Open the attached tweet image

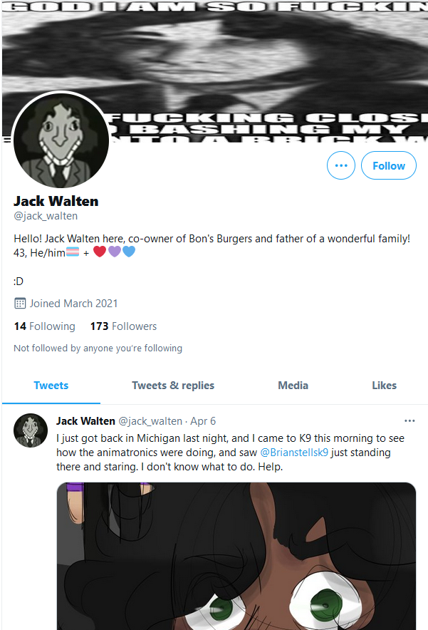tap(236, 556)
